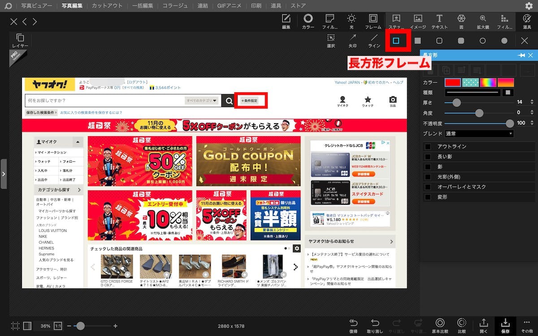Image resolution: width=538 pixels, height=336 pixels.
Task: Open the 種類 line style dropdown
Action: [473, 92]
